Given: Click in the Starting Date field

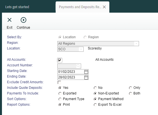Looking at the screenshot, I should point(71,72).
